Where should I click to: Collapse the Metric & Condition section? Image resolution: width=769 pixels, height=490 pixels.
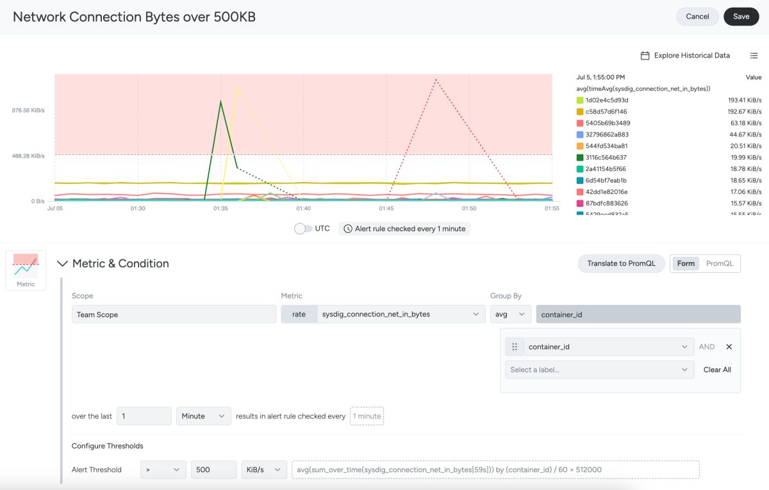(x=63, y=263)
